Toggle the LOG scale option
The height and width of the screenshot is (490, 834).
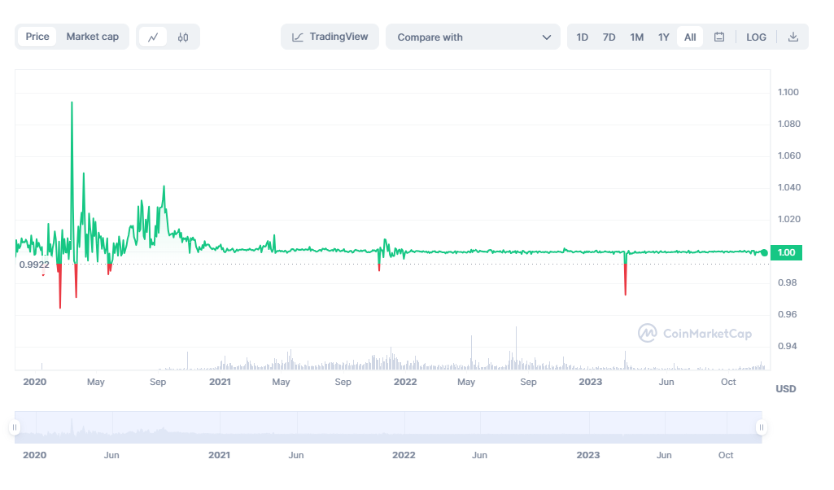click(x=756, y=37)
